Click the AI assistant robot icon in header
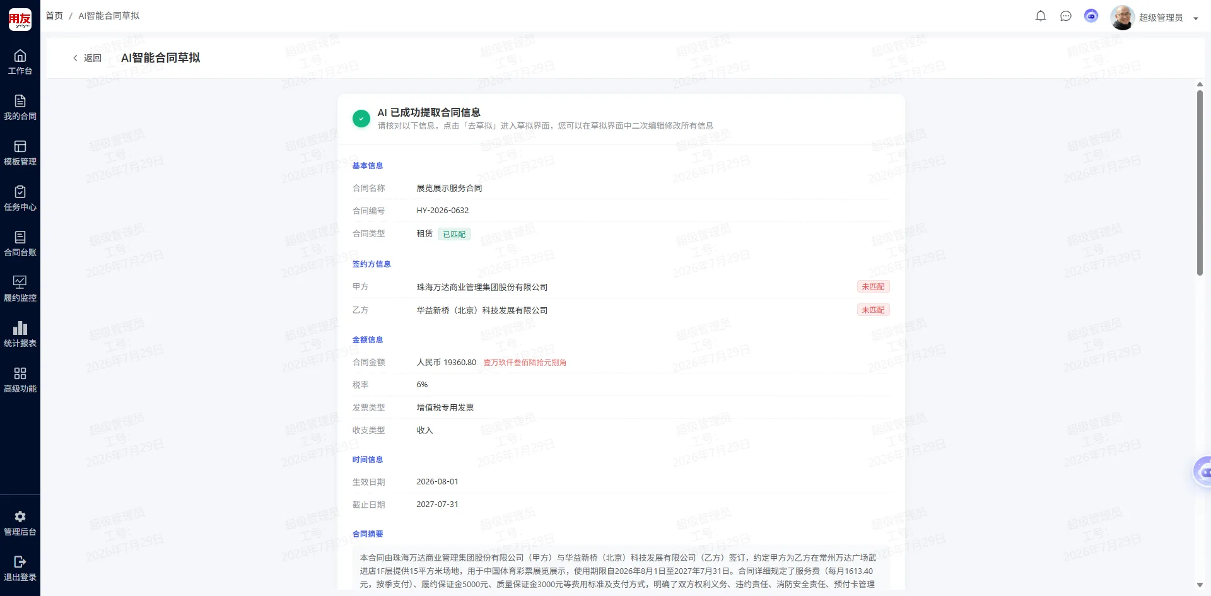 coord(1091,16)
